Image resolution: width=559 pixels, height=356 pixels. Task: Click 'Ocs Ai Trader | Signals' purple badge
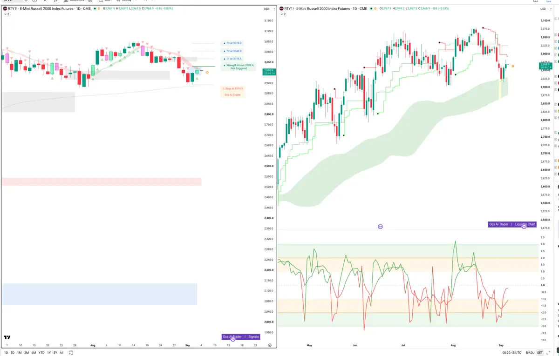[x=241, y=336]
